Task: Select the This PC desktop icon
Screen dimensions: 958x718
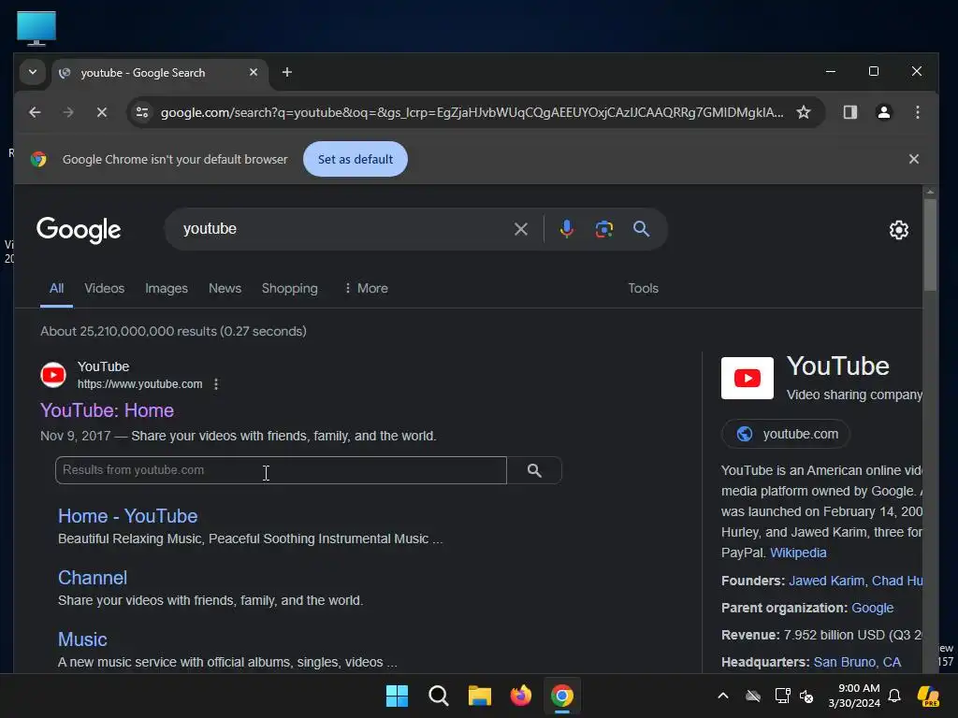Action: click(36, 28)
